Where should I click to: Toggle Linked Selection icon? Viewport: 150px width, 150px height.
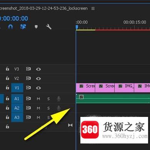(23, 27)
